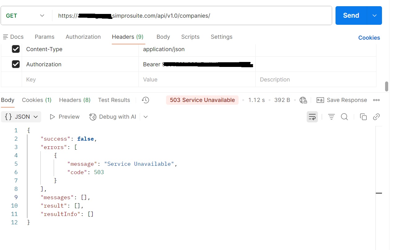Click the empty header Description field
395x250 pixels.
[x=316, y=80]
